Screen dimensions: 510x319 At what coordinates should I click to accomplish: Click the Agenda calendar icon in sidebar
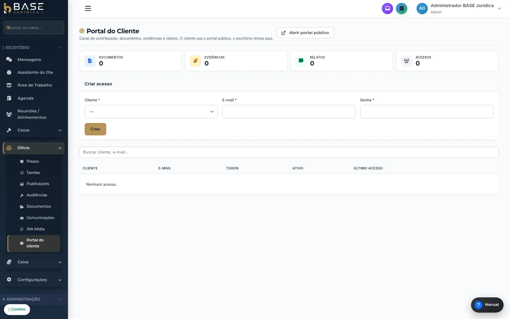coord(9,98)
